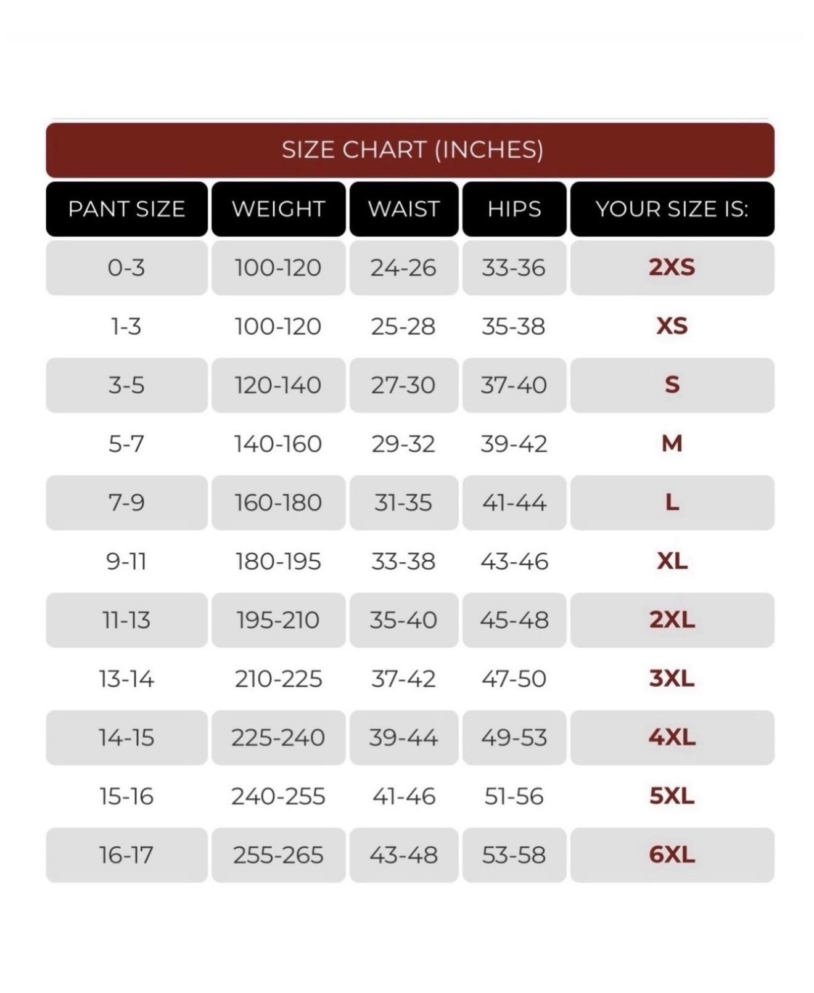The height and width of the screenshot is (993, 814).
Task: Choose the 3XL size label
Action: 672,679
